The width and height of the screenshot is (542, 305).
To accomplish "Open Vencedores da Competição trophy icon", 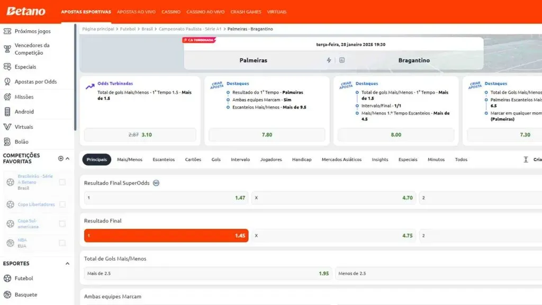I will 7,49.
